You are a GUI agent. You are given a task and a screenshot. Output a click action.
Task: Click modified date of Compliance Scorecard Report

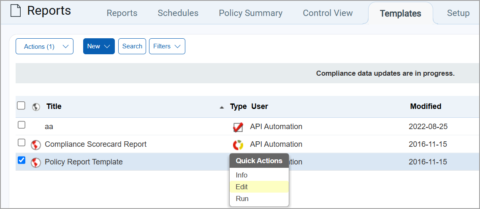tap(428, 144)
